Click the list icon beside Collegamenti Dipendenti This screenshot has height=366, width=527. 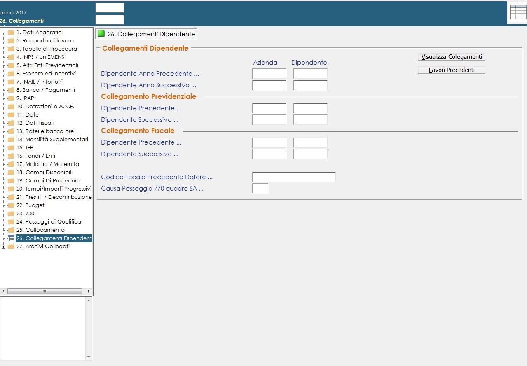click(x=11, y=238)
